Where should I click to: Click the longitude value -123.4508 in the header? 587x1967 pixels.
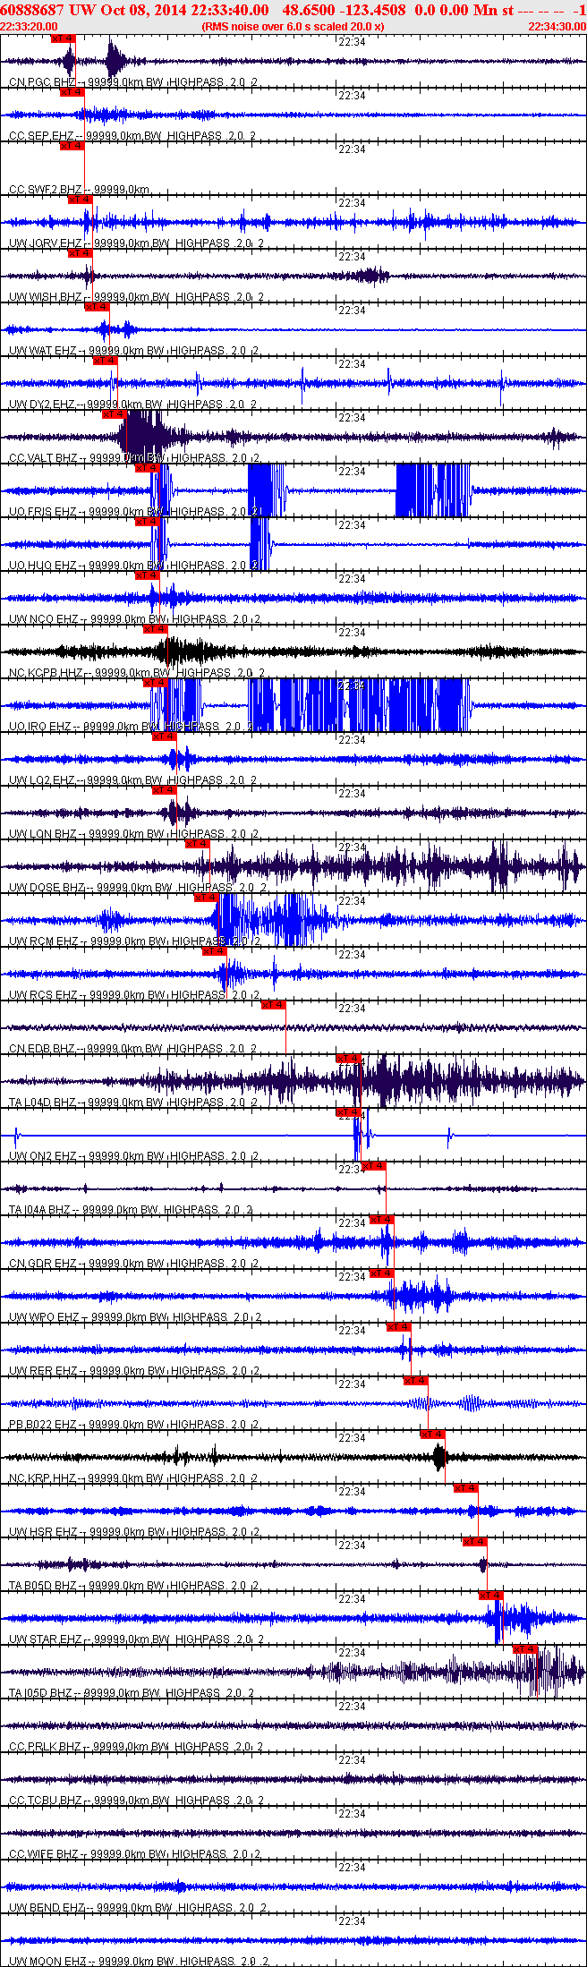[x=372, y=10]
